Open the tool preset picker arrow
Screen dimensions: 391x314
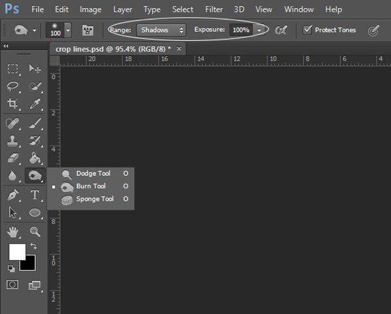tap(35, 31)
